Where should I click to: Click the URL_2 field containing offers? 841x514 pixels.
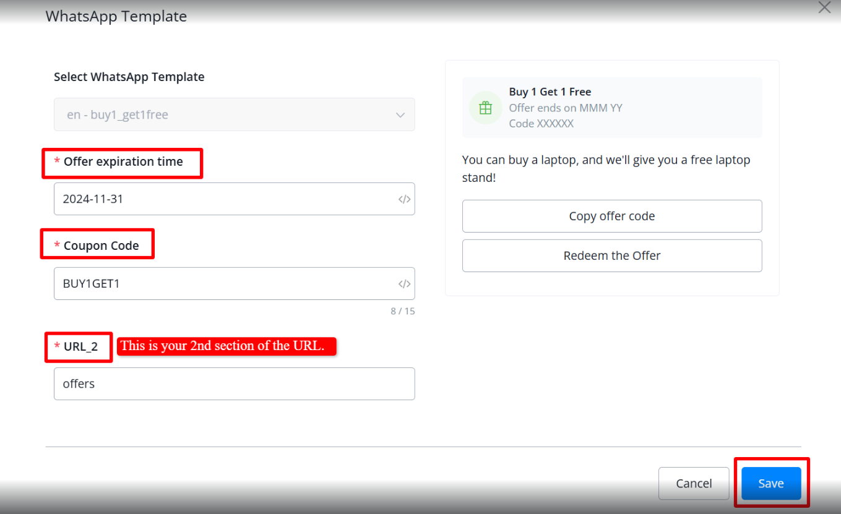pos(234,384)
